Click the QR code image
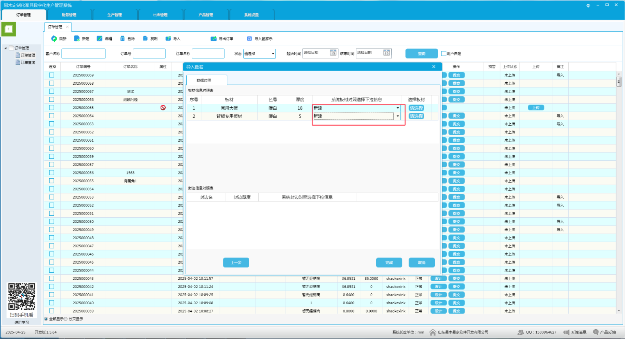The height and width of the screenshot is (339, 625). coord(22,296)
